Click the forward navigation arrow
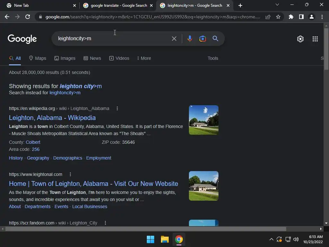The height and width of the screenshot is (247, 329). coord(17,17)
